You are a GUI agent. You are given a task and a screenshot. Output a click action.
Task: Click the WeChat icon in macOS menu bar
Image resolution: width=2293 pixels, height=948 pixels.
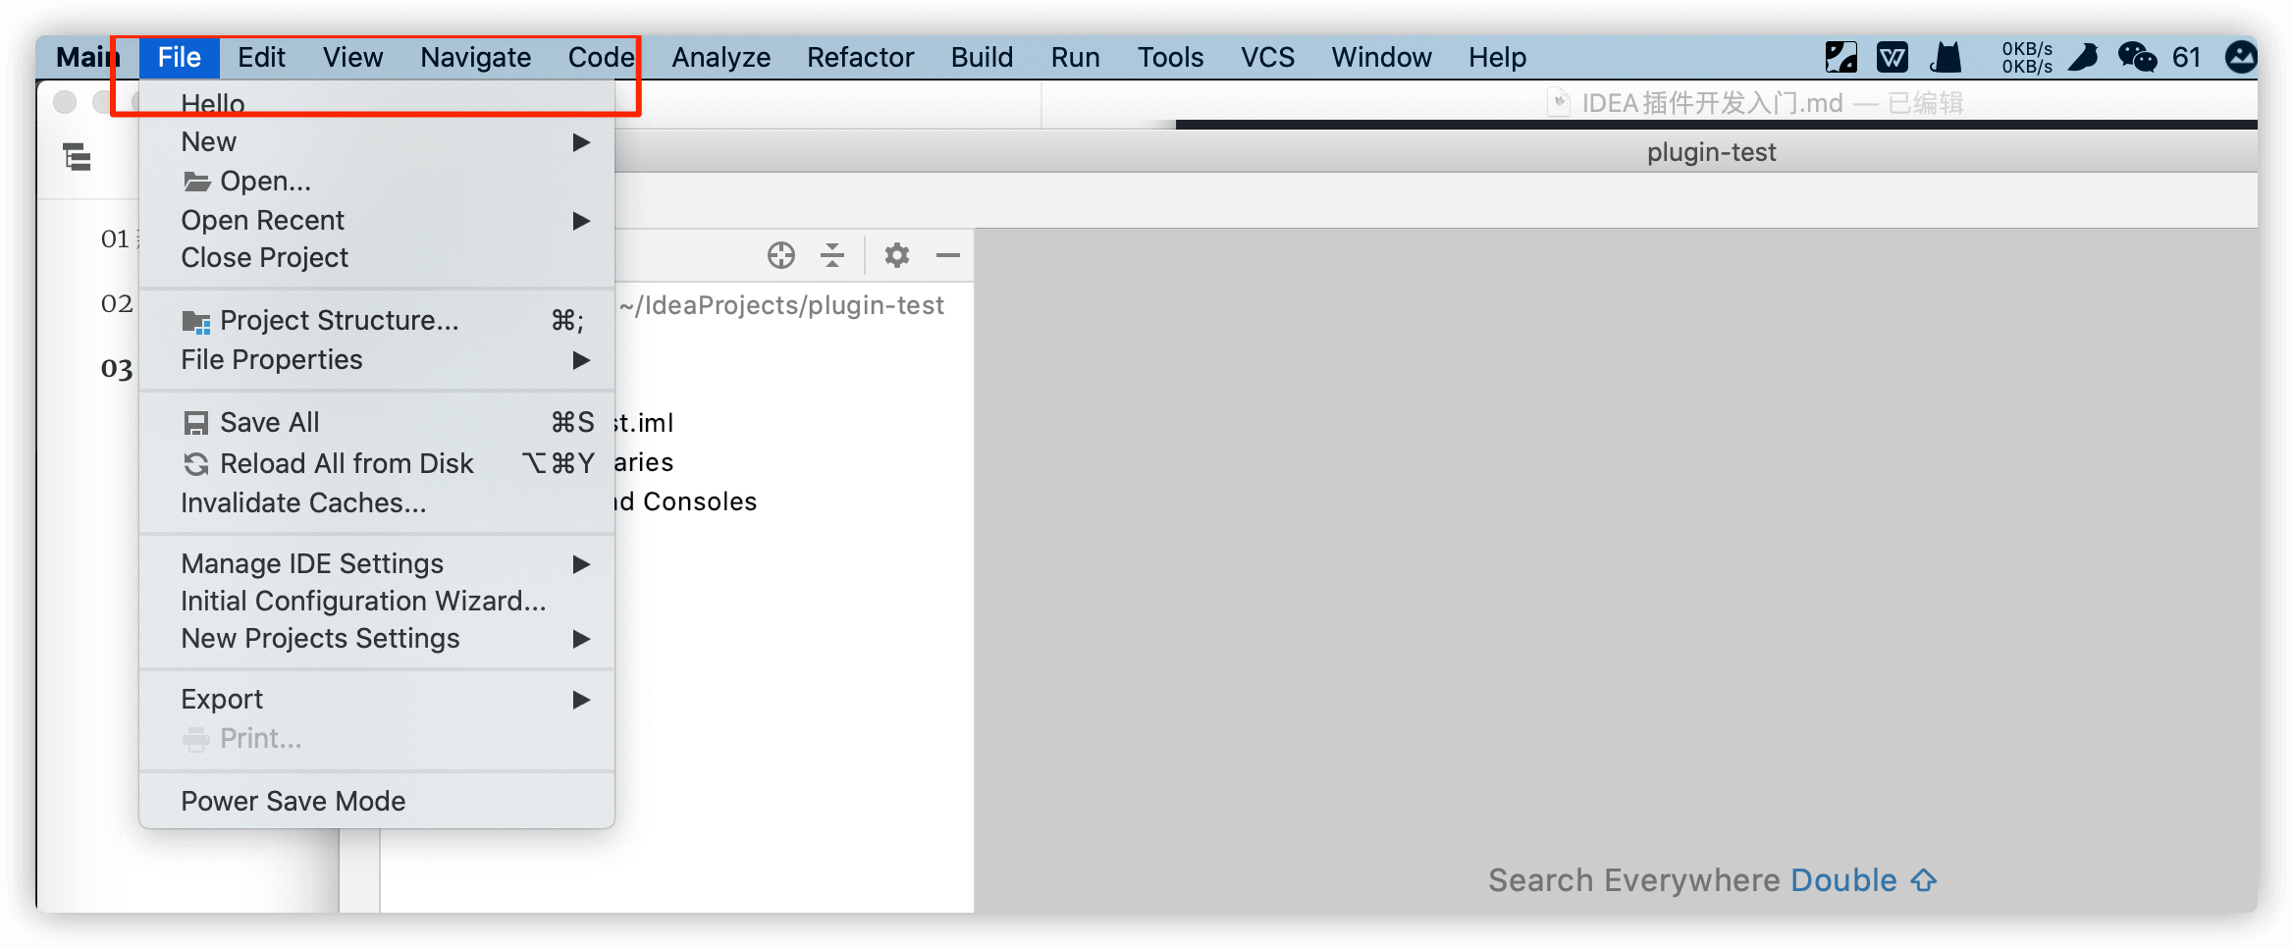click(2137, 57)
